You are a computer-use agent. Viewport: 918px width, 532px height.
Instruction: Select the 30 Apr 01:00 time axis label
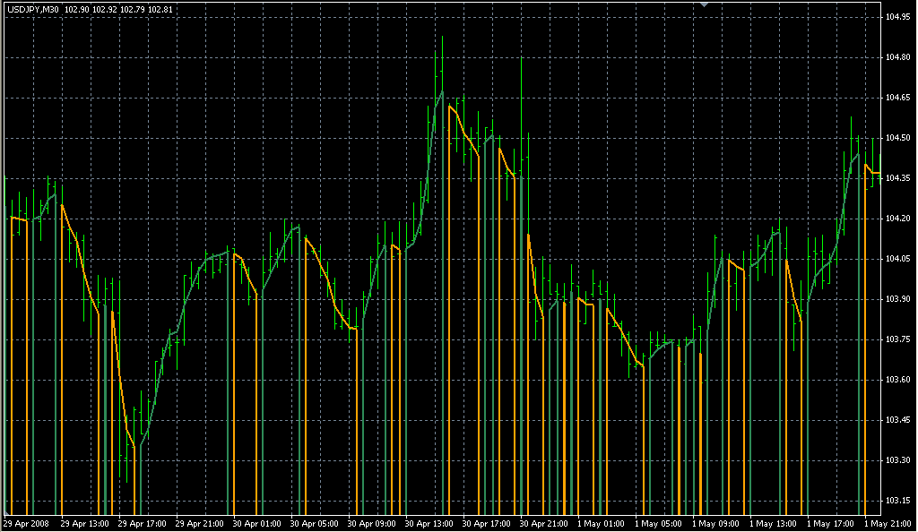point(256,523)
